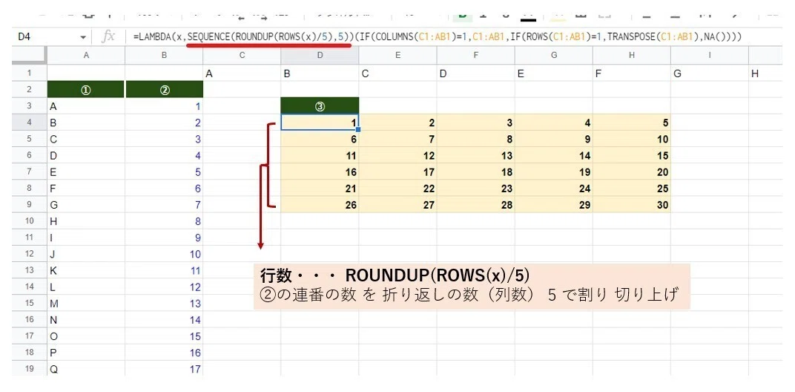Select cell G6 showing 14
795x392 pixels.
tap(554, 155)
